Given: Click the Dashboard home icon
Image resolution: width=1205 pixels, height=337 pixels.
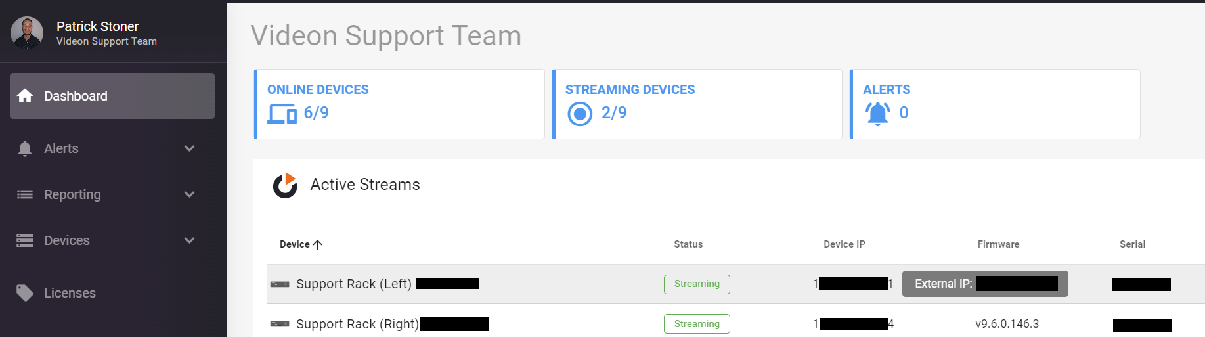Looking at the screenshot, I should click(x=25, y=96).
